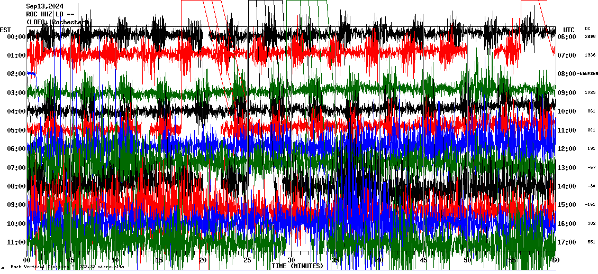Click the 20 minute tick label
Screen dimensions: 598x274
[203, 260]
